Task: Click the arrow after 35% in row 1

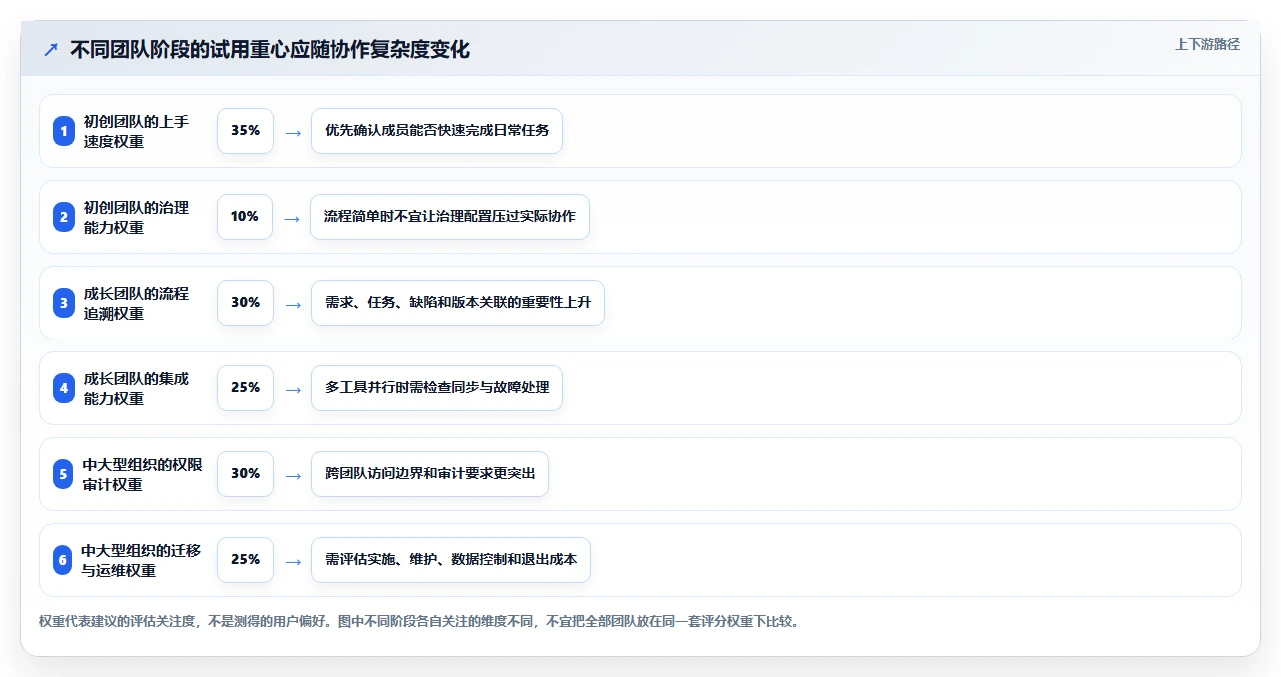Action: tap(293, 132)
